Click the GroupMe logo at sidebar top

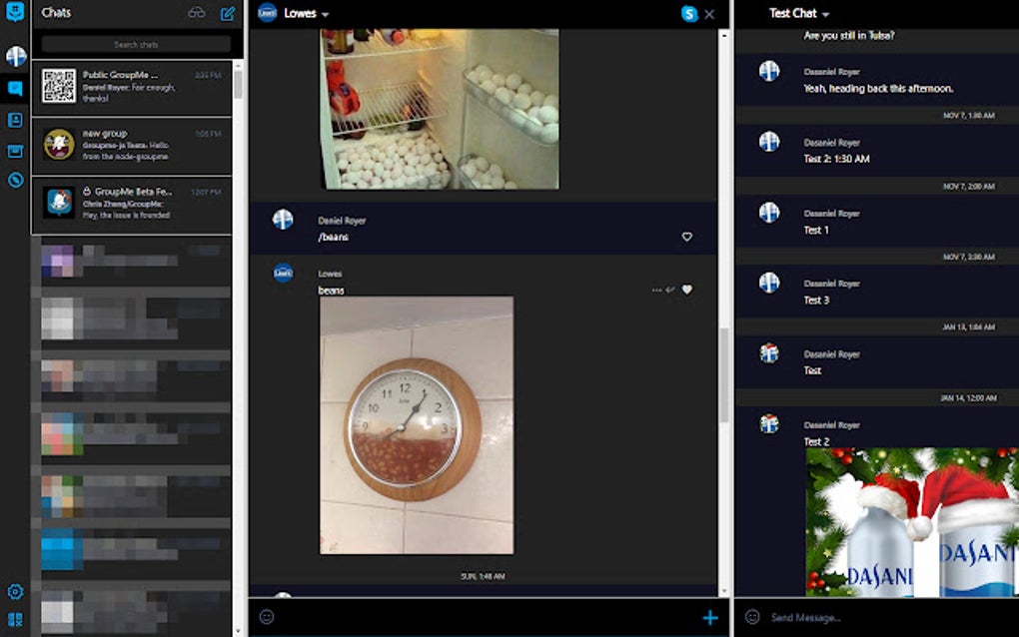[x=14, y=13]
